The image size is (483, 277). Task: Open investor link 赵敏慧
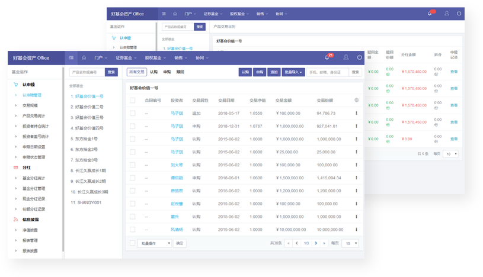(177, 203)
